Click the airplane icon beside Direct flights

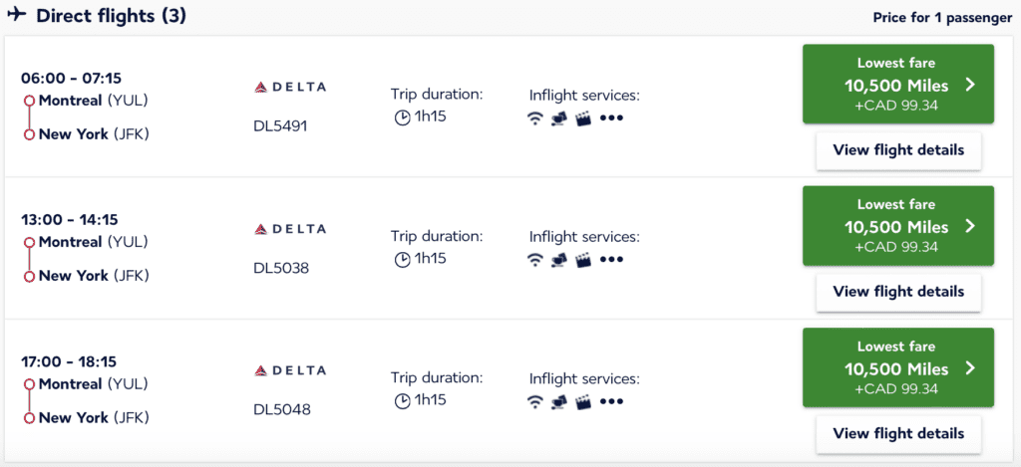tap(17, 16)
